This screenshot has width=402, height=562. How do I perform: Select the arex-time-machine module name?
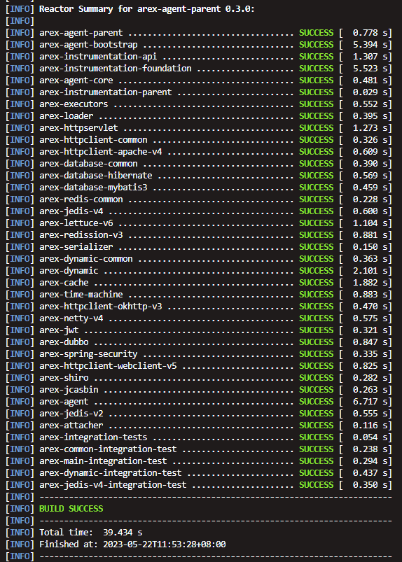[81, 294]
